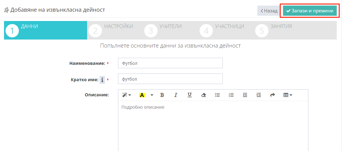The image size is (342, 151).
Task: Open the magic wand style dropdown
Action: click(x=127, y=95)
